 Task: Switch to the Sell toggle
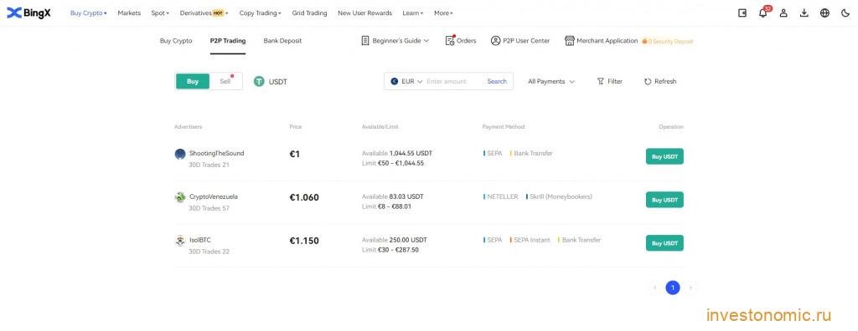click(225, 81)
